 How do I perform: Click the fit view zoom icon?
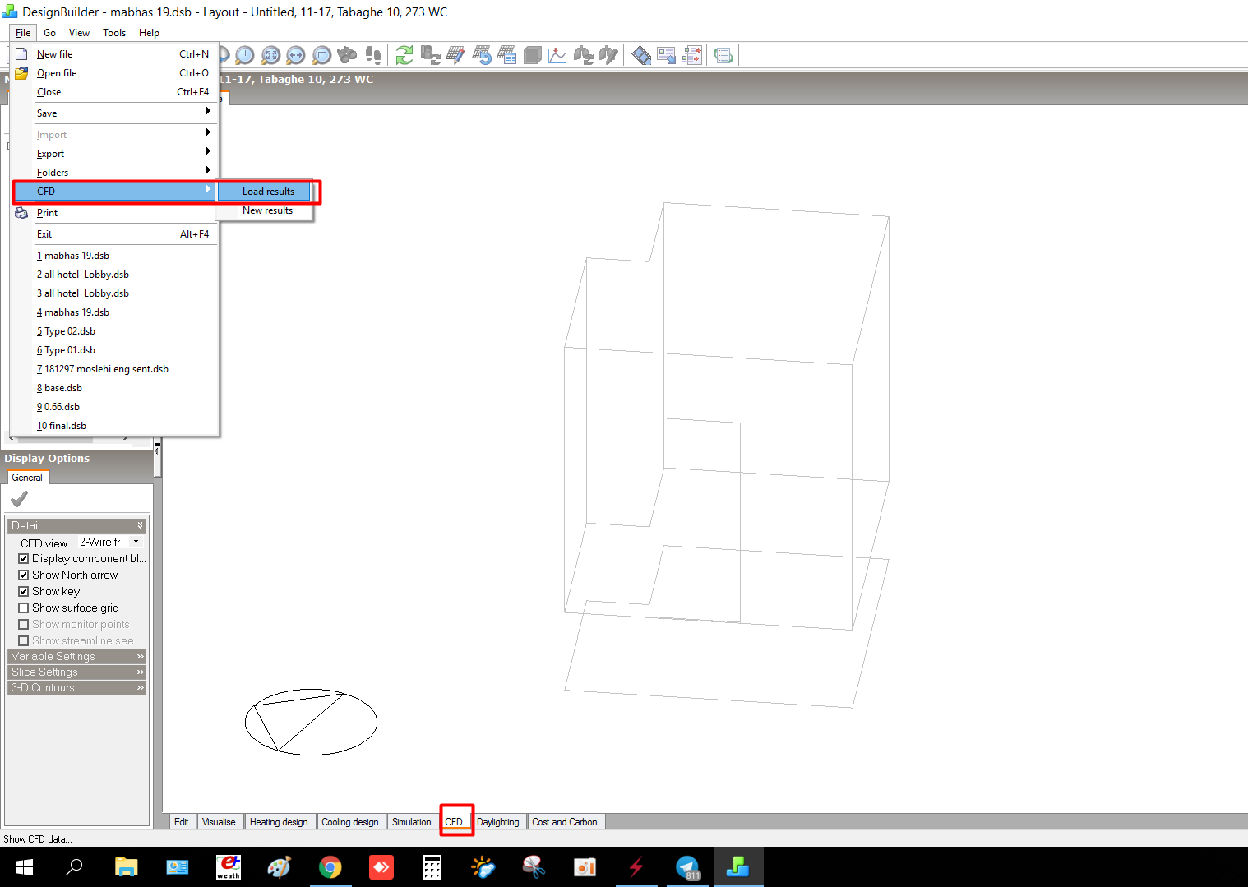coord(270,55)
